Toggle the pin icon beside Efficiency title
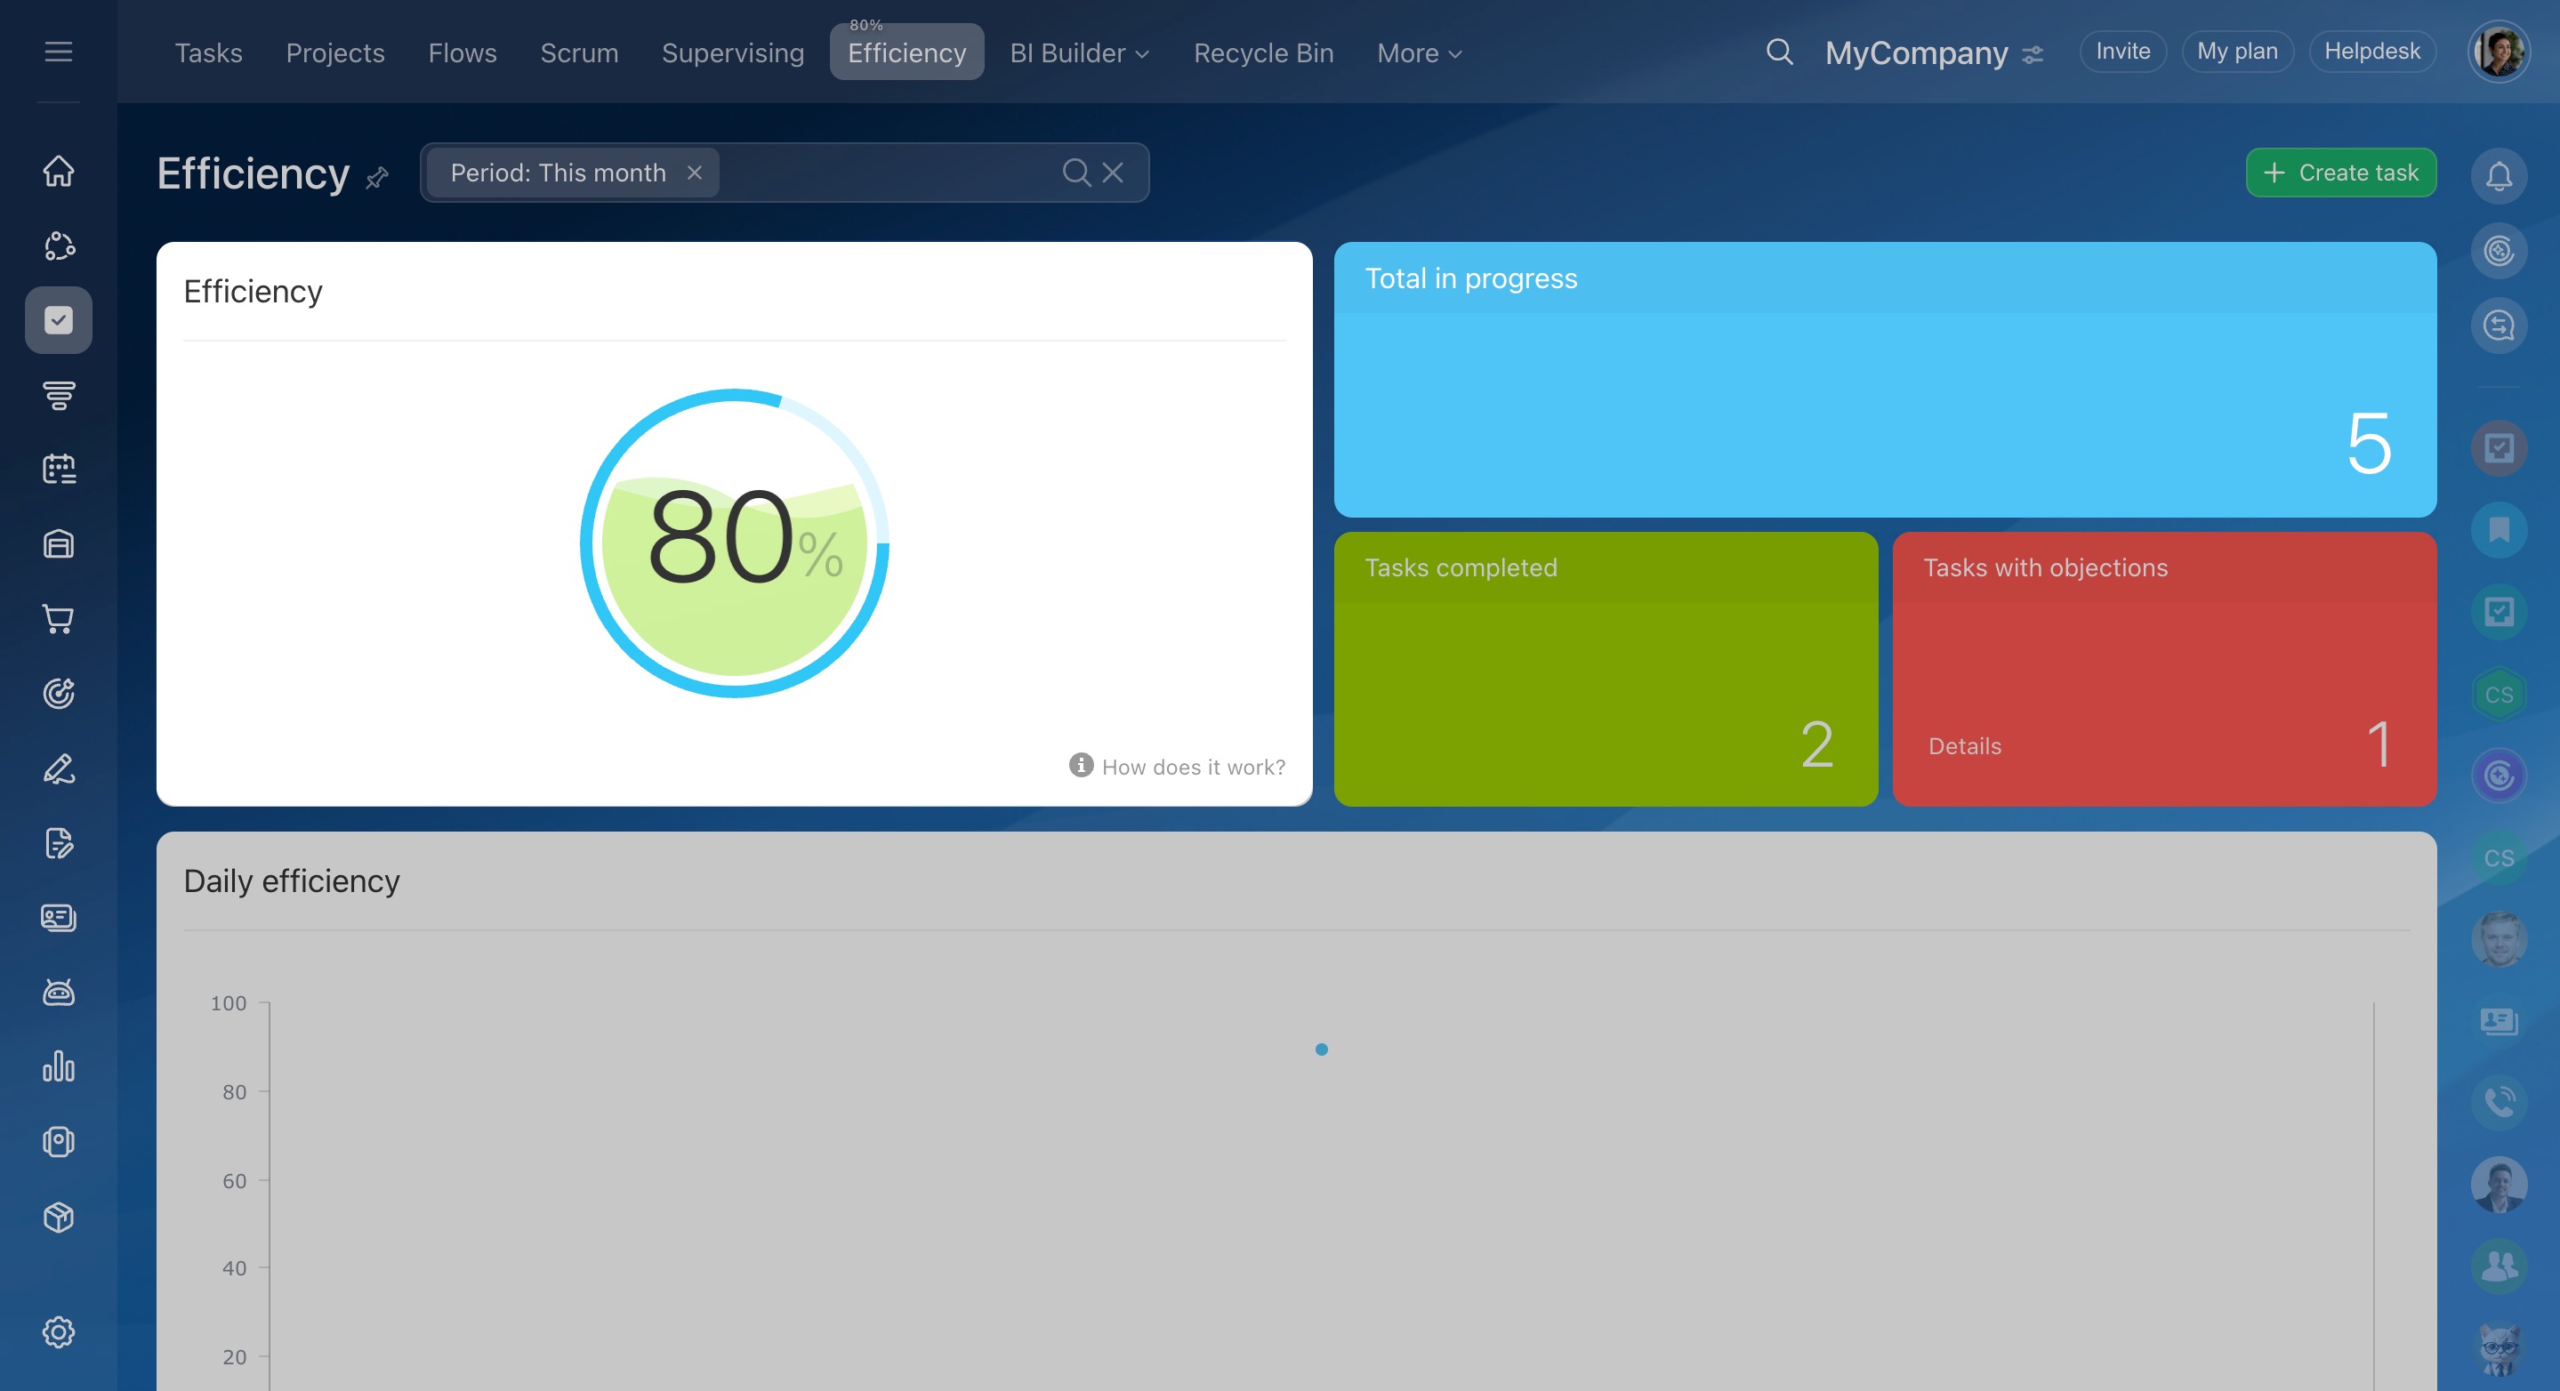 (376, 178)
